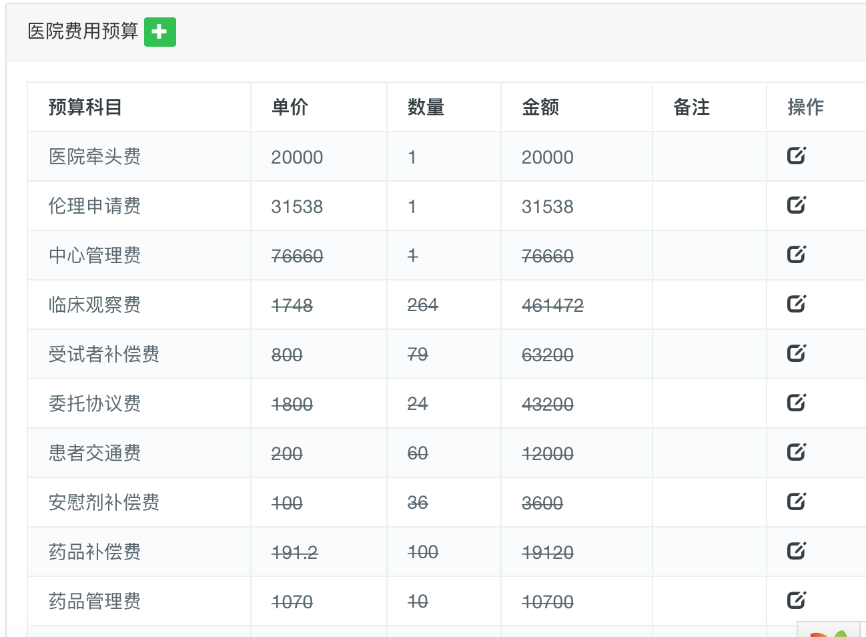The width and height of the screenshot is (866, 637).
Task: Click quantity 36 in 安慰剂补偿费 row
Action: click(x=418, y=503)
